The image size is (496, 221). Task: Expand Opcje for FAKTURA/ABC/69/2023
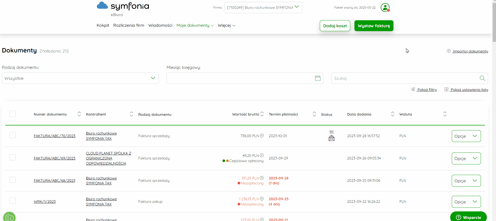click(x=466, y=158)
